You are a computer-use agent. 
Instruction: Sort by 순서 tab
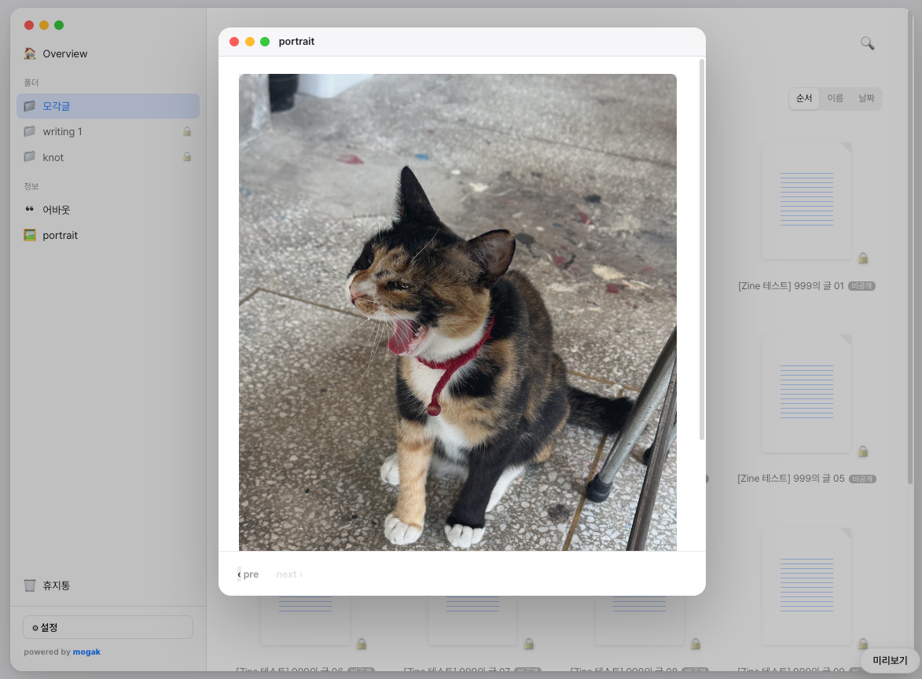(804, 98)
